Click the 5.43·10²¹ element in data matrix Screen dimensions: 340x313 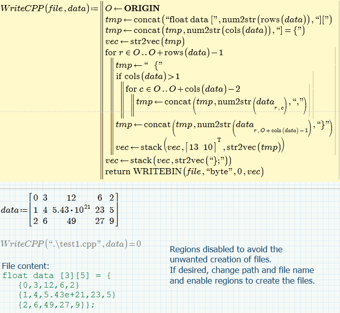click(x=71, y=209)
